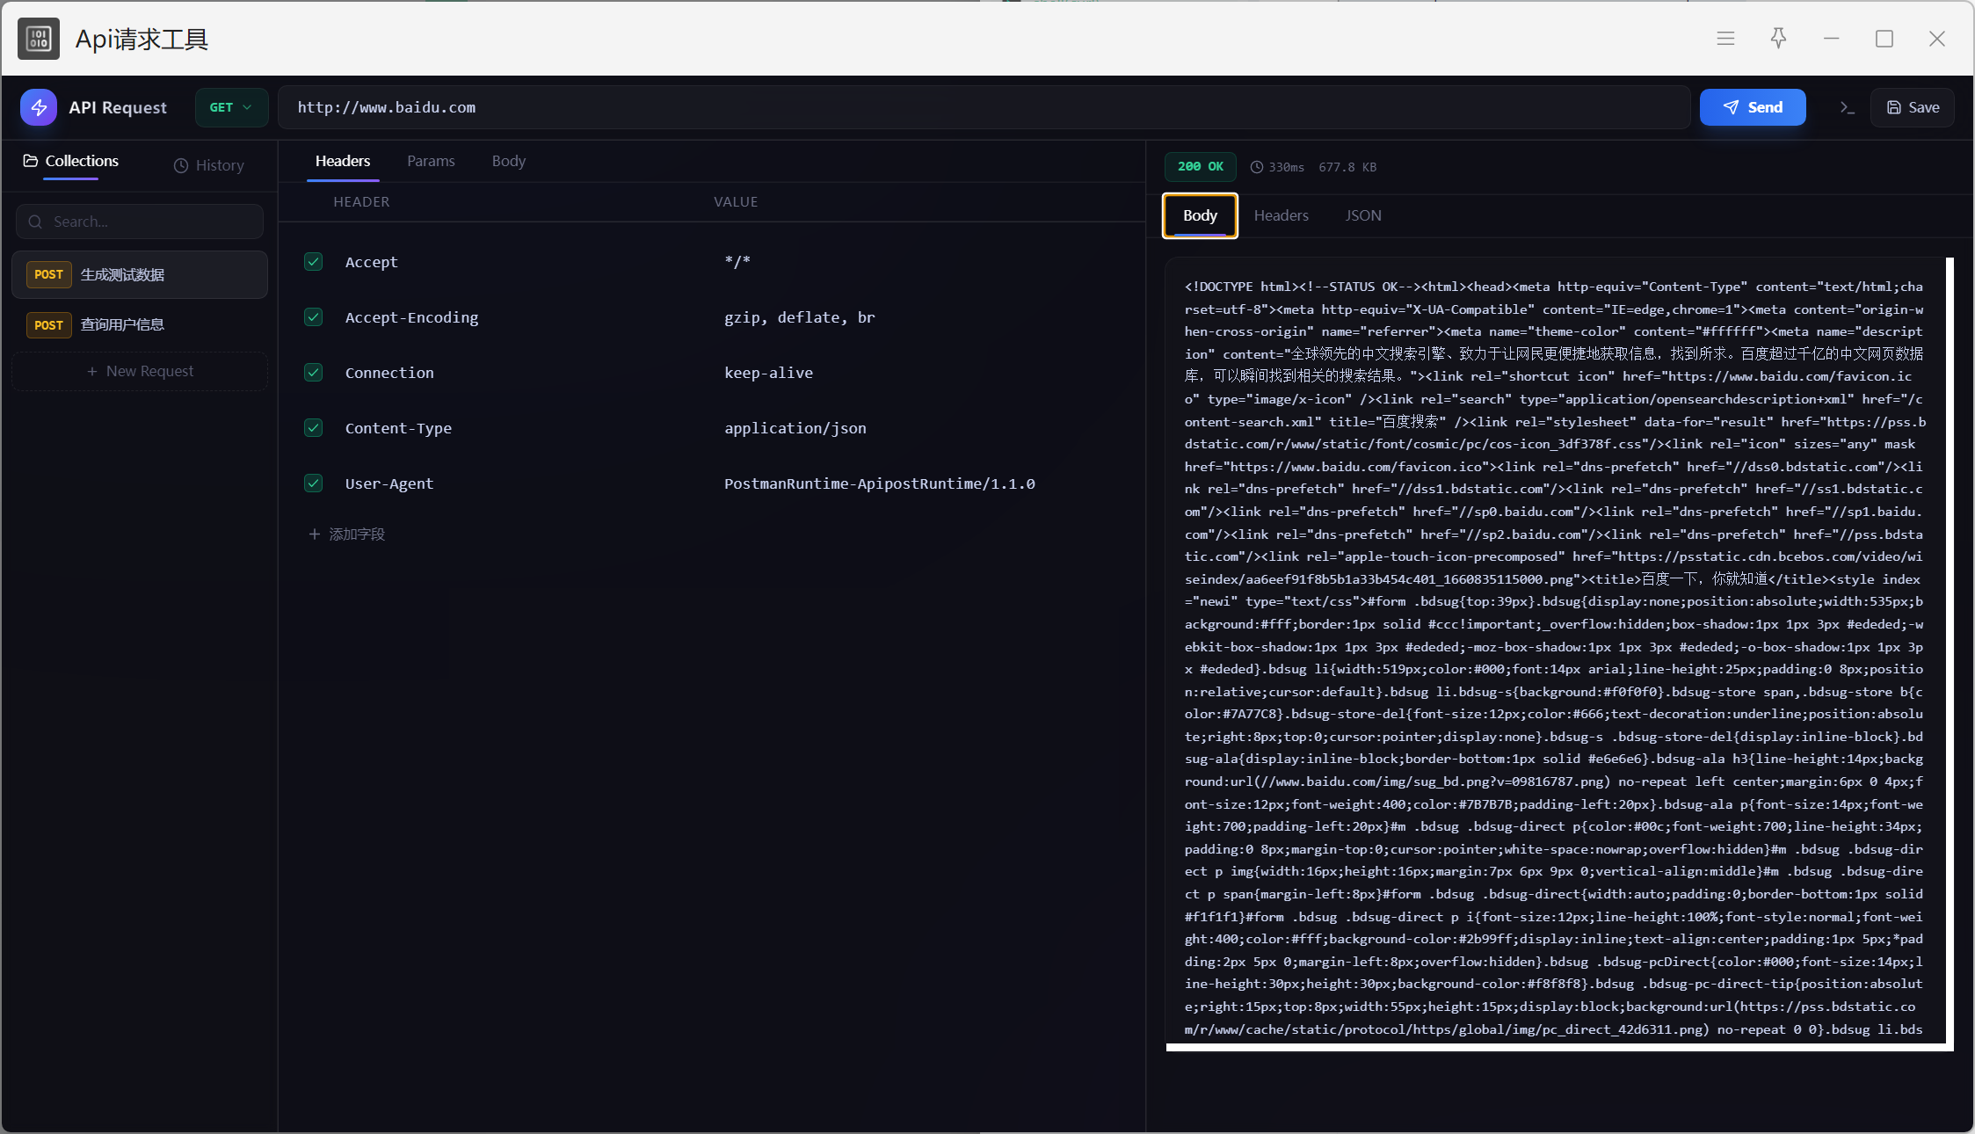Open the GET method dropdown
Viewport: 1975px width, 1134px height.
coord(231,107)
